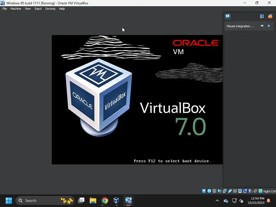Viewport: 276px width, 207px height.
Task: Open File Explorer from the taskbar
Action: point(93,201)
